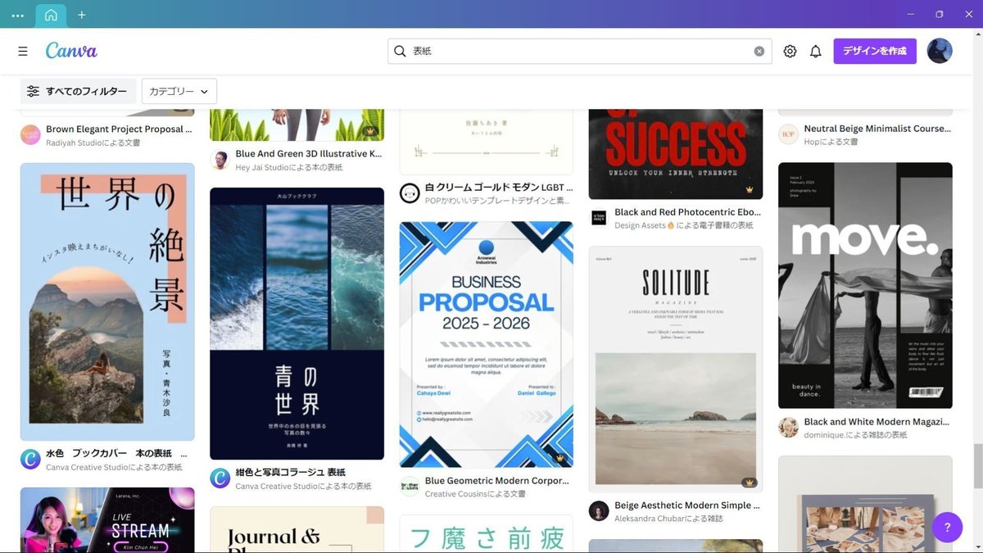Open the three-dots menu in title bar
This screenshot has height=553, width=983.
pyautogui.click(x=18, y=15)
